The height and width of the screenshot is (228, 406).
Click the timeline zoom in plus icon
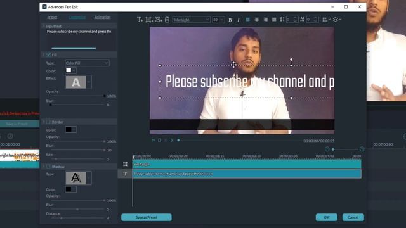pyautogui.click(x=362, y=149)
